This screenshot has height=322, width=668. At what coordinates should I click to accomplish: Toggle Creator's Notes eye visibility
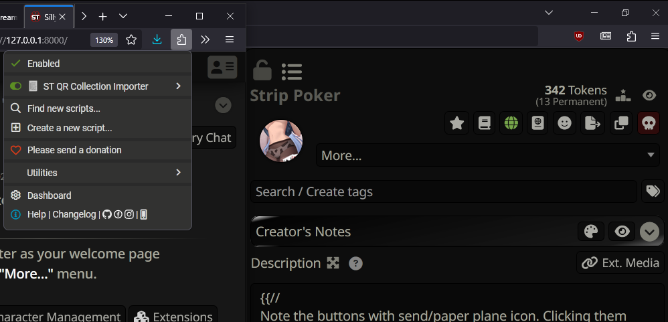pyautogui.click(x=622, y=232)
